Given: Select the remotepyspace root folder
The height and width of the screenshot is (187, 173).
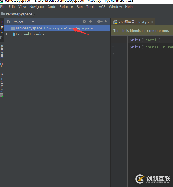Looking at the screenshot, I should pyautogui.click(x=57, y=28).
